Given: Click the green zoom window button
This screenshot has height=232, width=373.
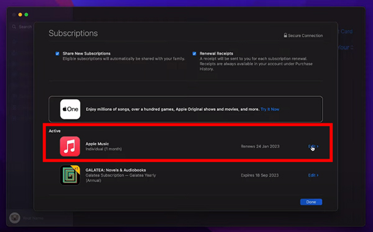Looking at the screenshot, I should coord(26,15).
